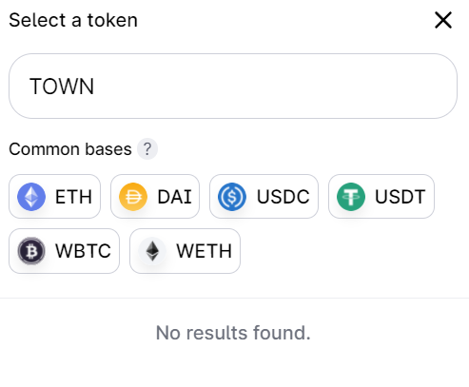Screen dimensions: 469x387
Task: Choose the USDT text label
Action: pos(401,197)
